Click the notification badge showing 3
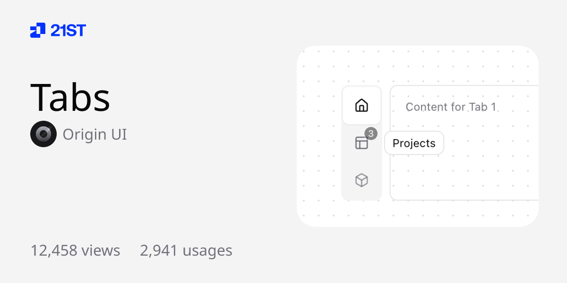Viewport: 567px width, 283px height. pyautogui.click(x=371, y=134)
